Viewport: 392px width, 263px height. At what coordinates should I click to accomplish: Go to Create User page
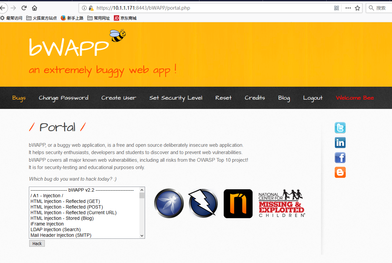click(x=119, y=98)
